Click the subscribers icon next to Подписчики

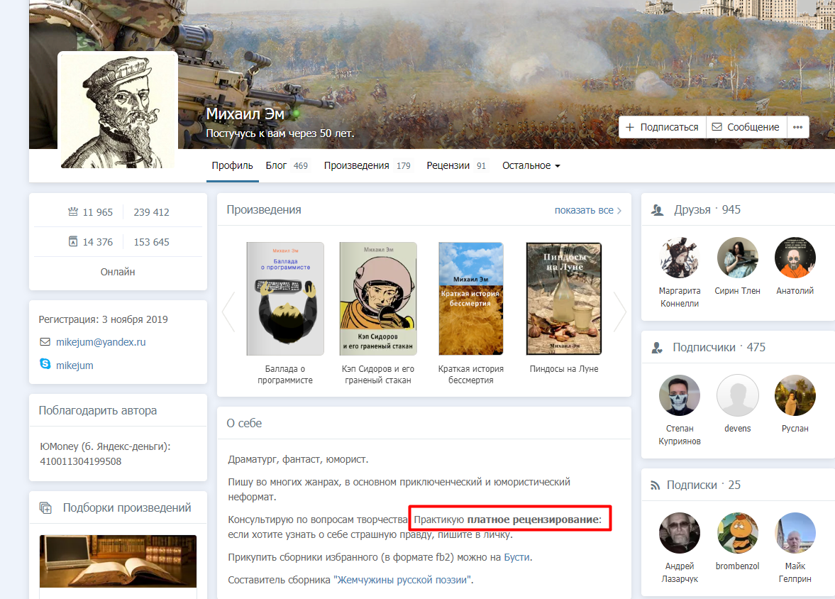(x=657, y=348)
